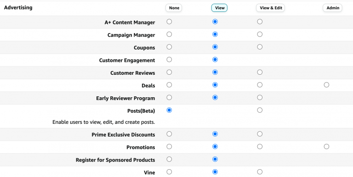Image resolution: width=353 pixels, height=177 pixels.
Task: Select the View option for Vine
Action: (x=215, y=172)
